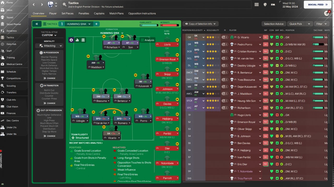Viewport: 334px width, 187px height.
Task: Open the Filter dropdown
Action: click(x=321, y=24)
